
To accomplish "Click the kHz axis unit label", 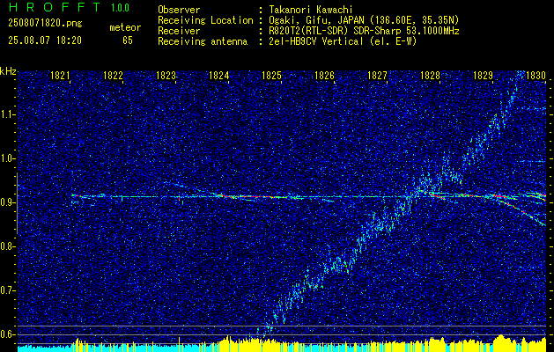I will (8, 71).
